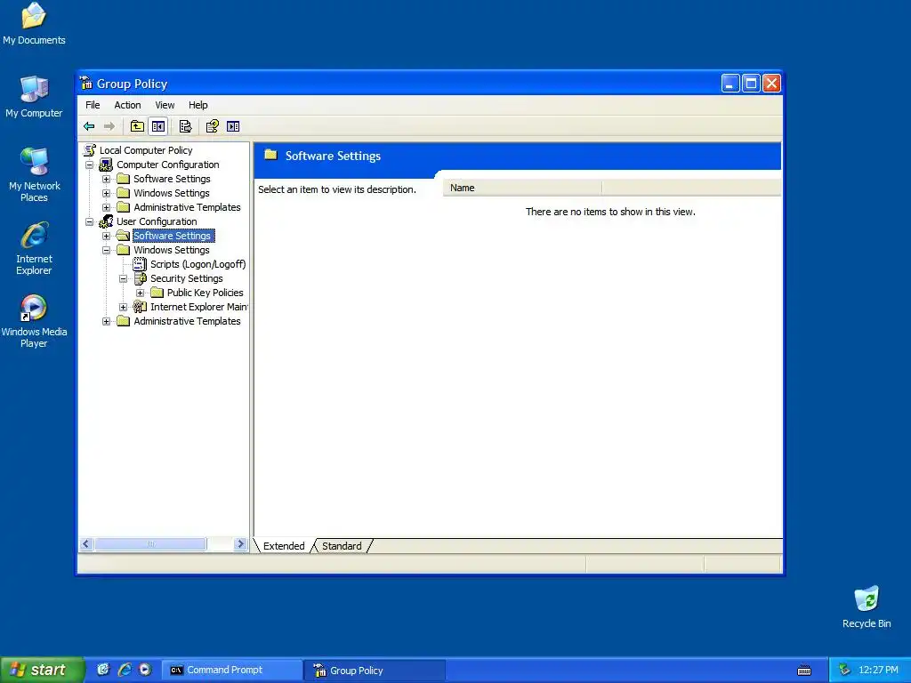This screenshot has width=911, height=683.
Task: Click the Computer Configuration computer icon
Action: (106, 165)
